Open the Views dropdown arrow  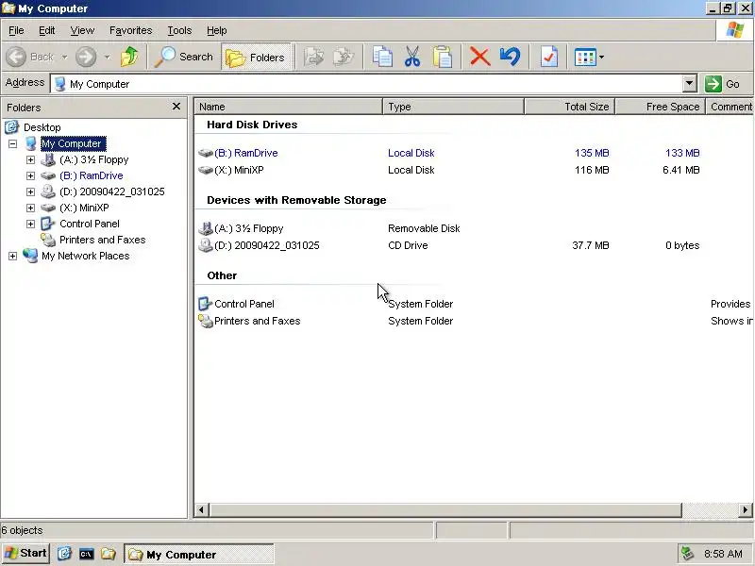(601, 58)
